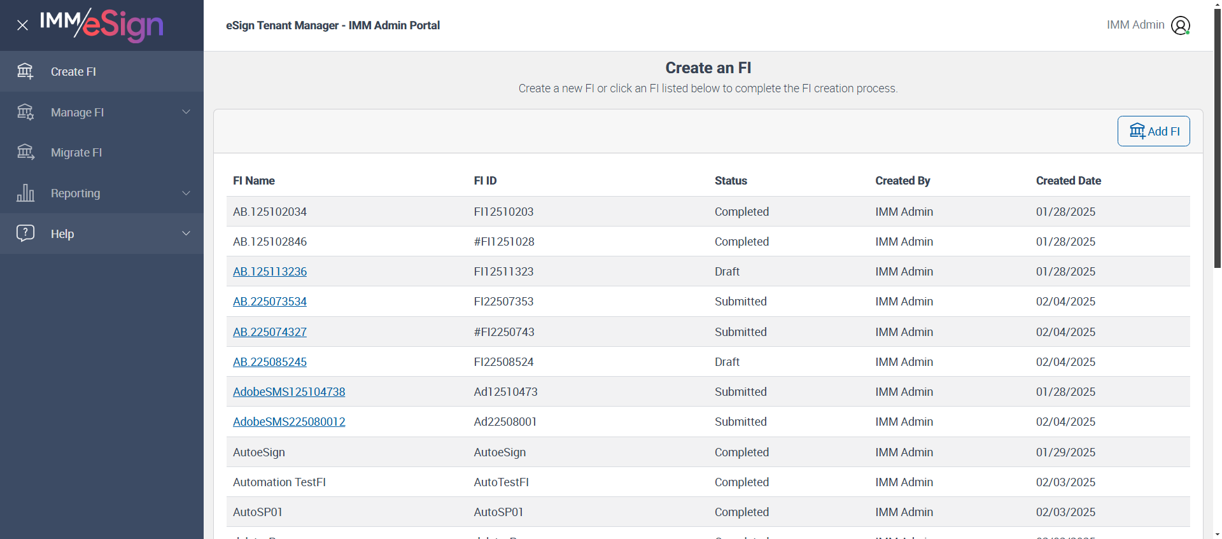The width and height of the screenshot is (1222, 539).
Task: Open the IMM Admin user profile icon
Action: point(1181,25)
